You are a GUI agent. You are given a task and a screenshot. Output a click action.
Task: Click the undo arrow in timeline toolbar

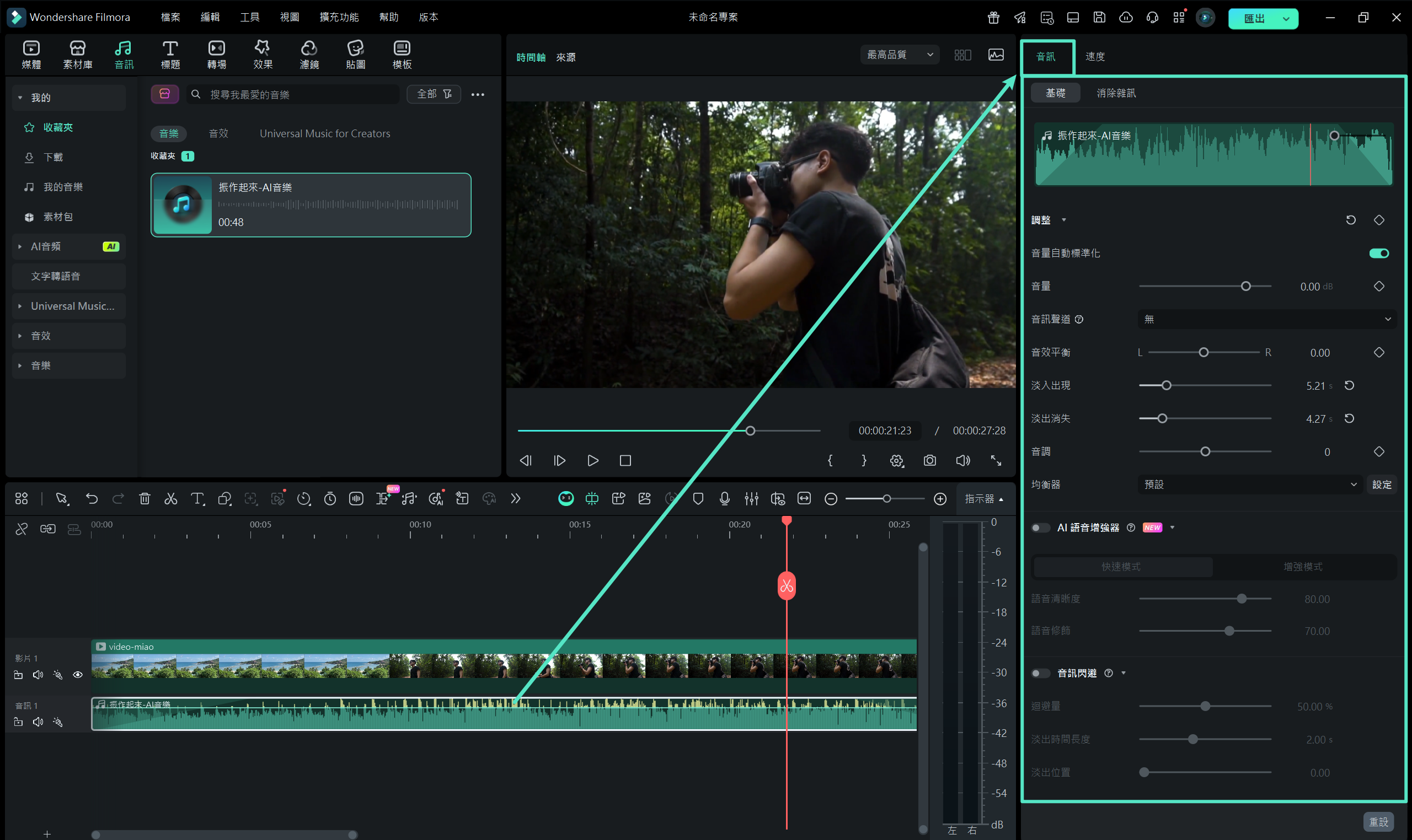(x=92, y=499)
